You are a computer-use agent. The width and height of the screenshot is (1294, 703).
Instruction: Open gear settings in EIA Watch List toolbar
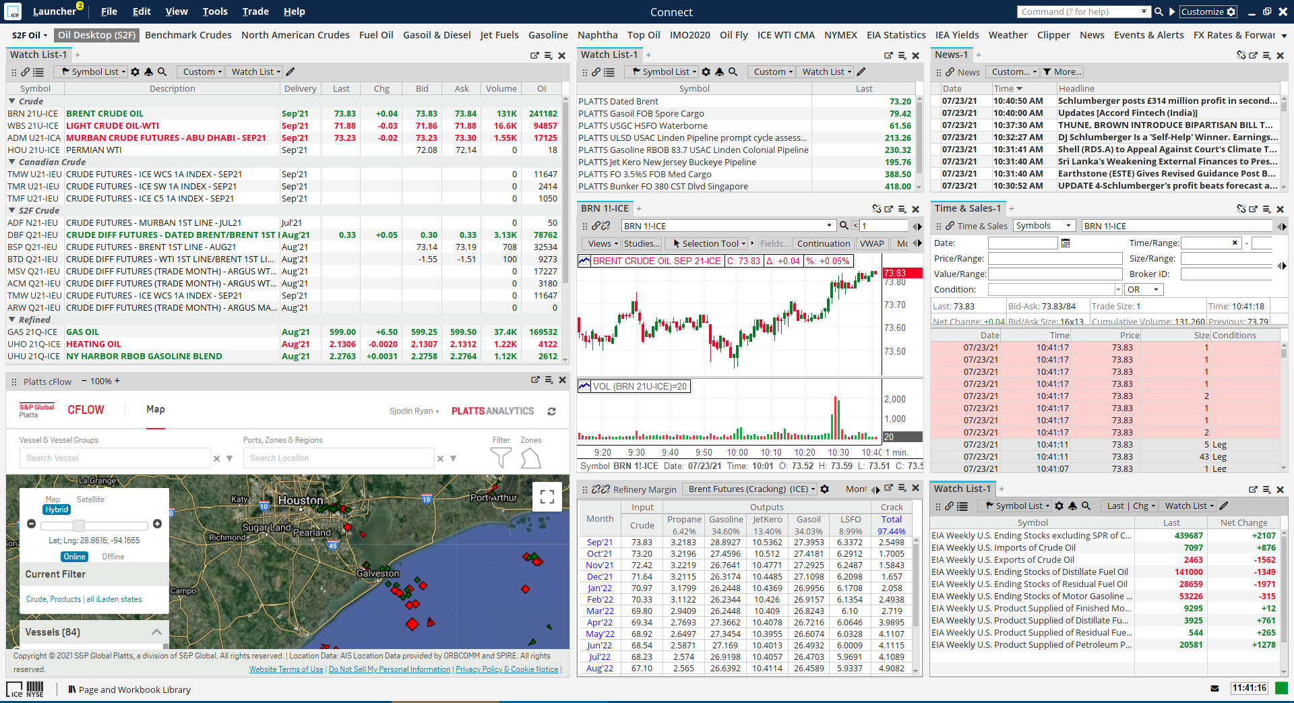tap(1059, 506)
